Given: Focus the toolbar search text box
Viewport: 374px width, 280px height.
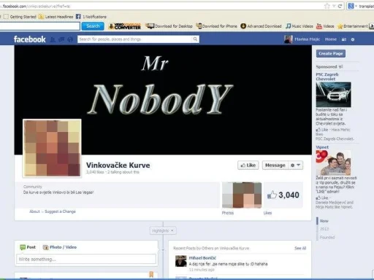Looking at the screenshot, I should (x=39, y=26).
